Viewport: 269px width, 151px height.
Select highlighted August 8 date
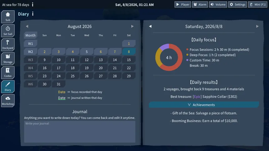[129, 52]
